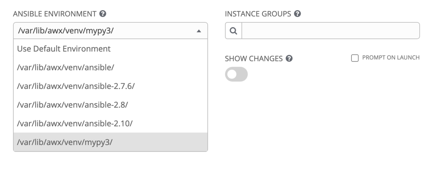Choose the ansible-2.10 environment option

coord(110,123)
